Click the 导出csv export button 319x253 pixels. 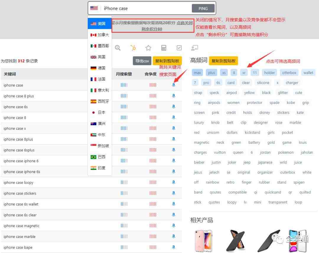tap(142, 61)
